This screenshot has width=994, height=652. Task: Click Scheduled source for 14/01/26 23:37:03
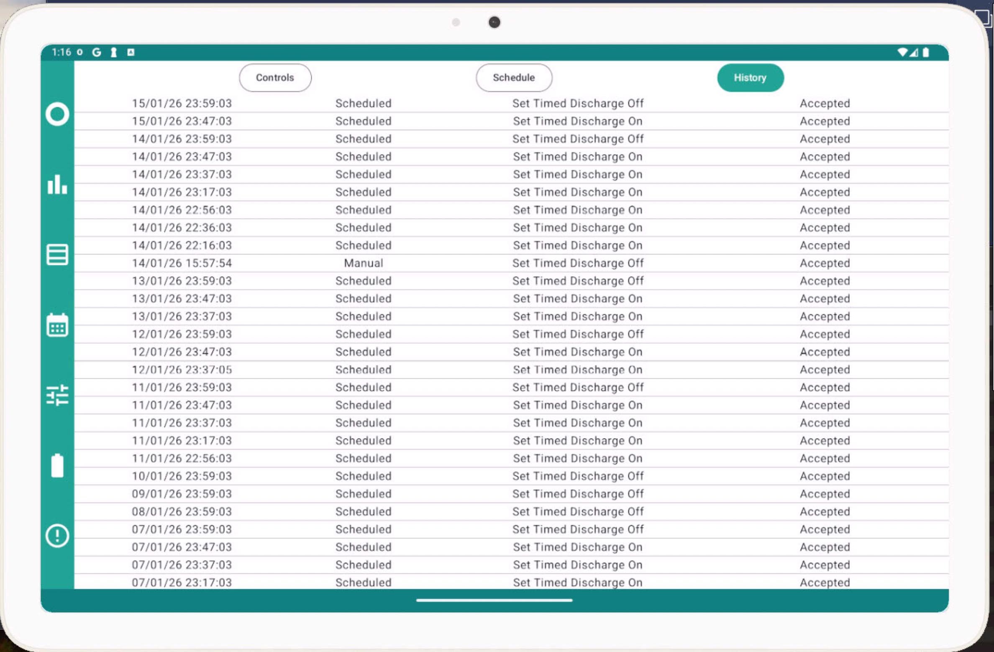(364, 174)
